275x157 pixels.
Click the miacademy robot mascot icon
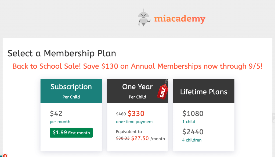(x=143, y=18)
